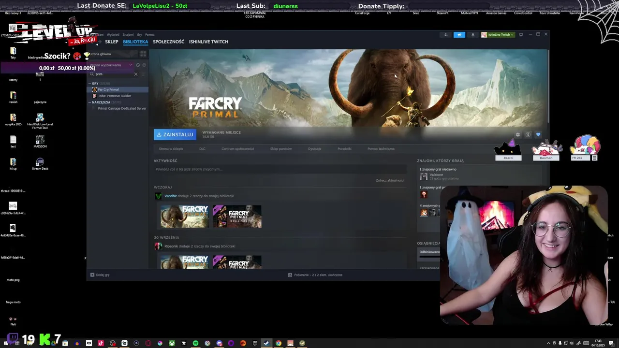Open advanced search filter options icon

143,74
